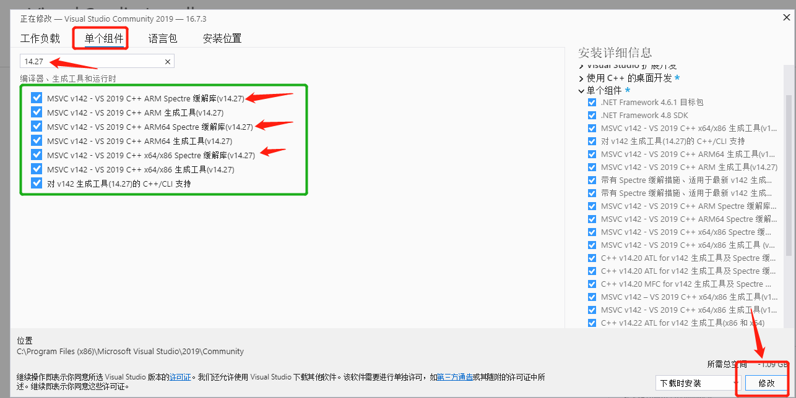Uncheck .NET Framework 4.8 SDK in installation details
Image resolution: width=796 pixels, height=398 pixels.
pos(592,115)
